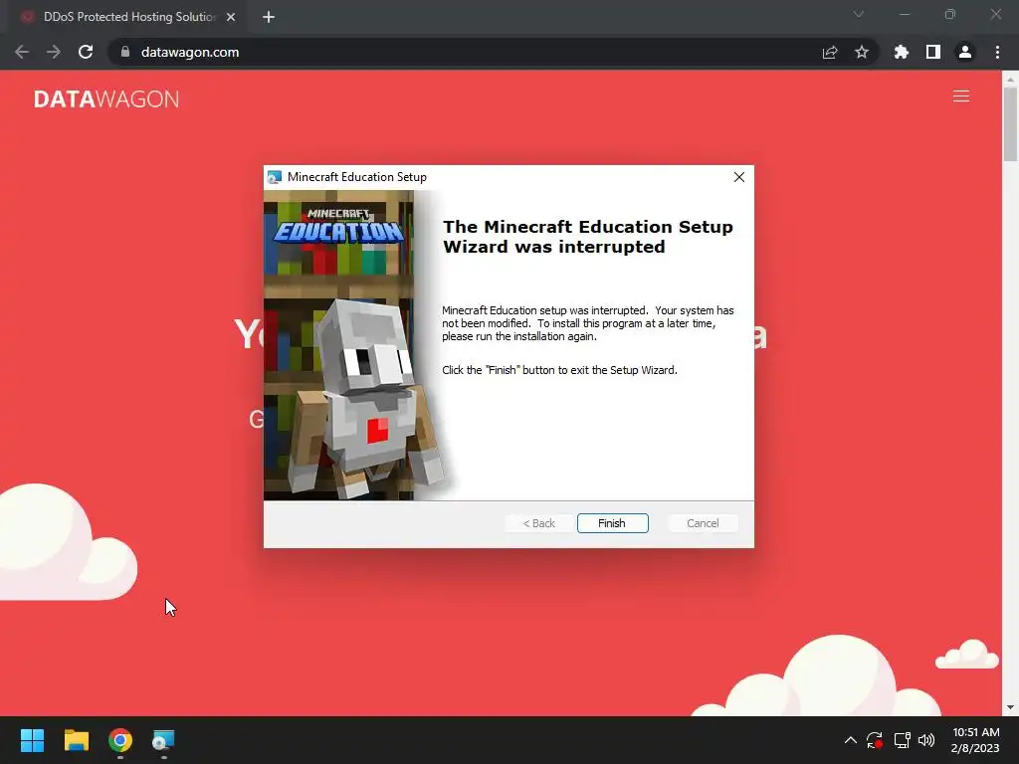Open the clock showing 10:51 AM
The height and width of the screenshot is (764, 1019).
[x=975, y=740]
